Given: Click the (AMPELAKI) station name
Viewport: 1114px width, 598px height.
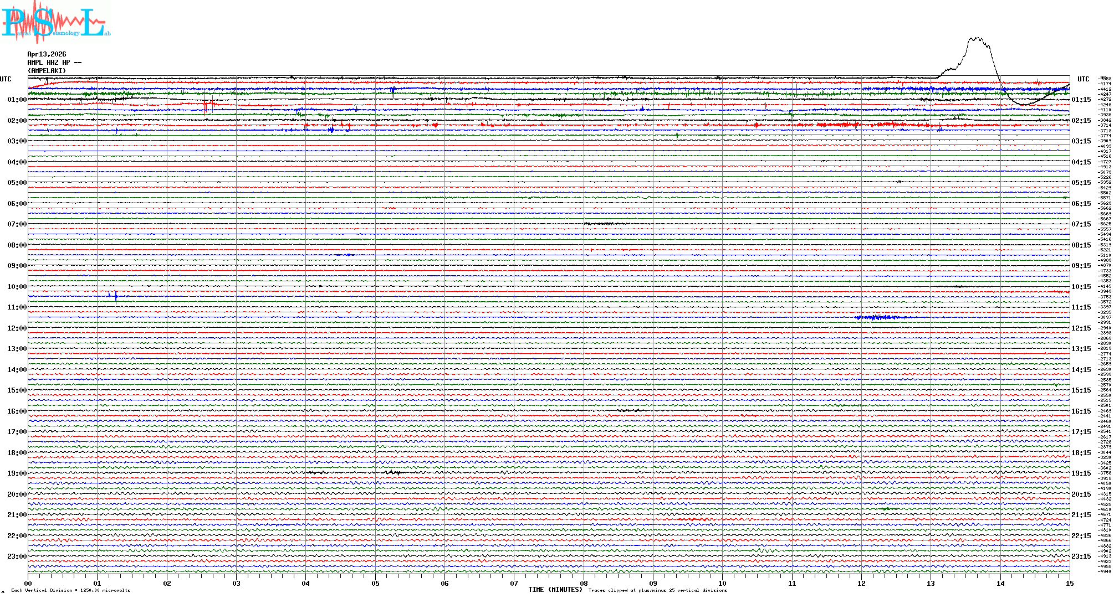Looking at the screenshot, I should pyautogui.click(x=47, y=71).
